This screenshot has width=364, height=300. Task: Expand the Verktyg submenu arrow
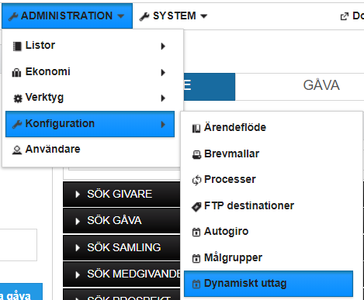tap(163, 98)
